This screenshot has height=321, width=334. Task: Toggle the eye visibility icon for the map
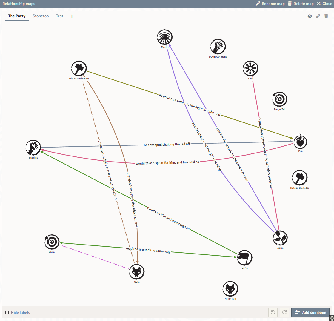coord(310,16)
